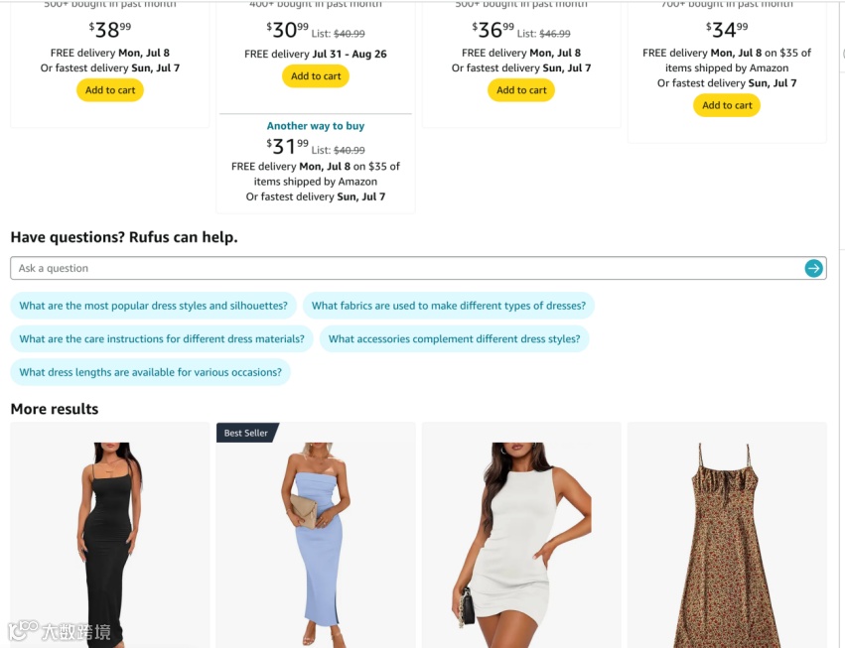Submit the Rufus question arrow icon
The width and height of the screenshot is (845, 648).
[x=813, y=268]
